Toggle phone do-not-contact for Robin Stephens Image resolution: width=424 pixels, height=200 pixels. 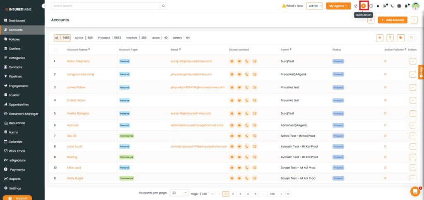247,61
